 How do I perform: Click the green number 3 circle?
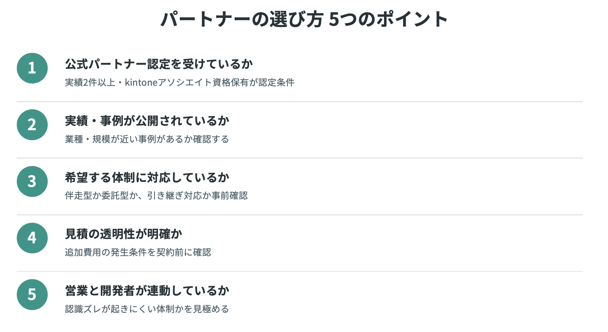pos(32,181)
